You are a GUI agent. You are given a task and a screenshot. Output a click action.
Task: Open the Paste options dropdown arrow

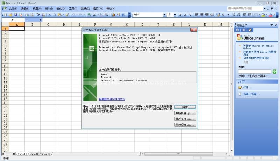click(x=63, y=15)
